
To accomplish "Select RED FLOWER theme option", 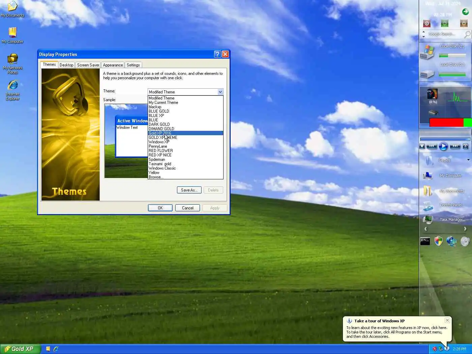I will pos(185,151).
